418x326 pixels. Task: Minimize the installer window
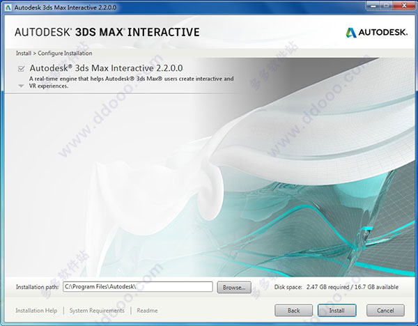click(x=373, y=6)
